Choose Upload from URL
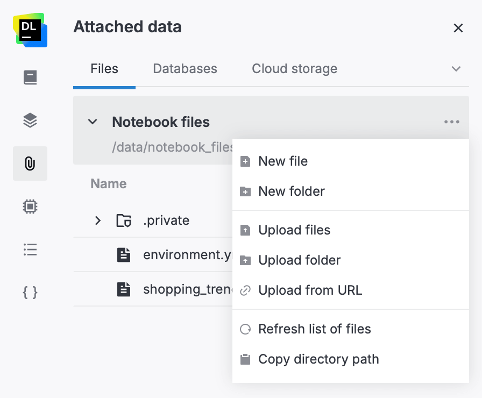This screenshot has height=398, width=482. pos(309,290)
